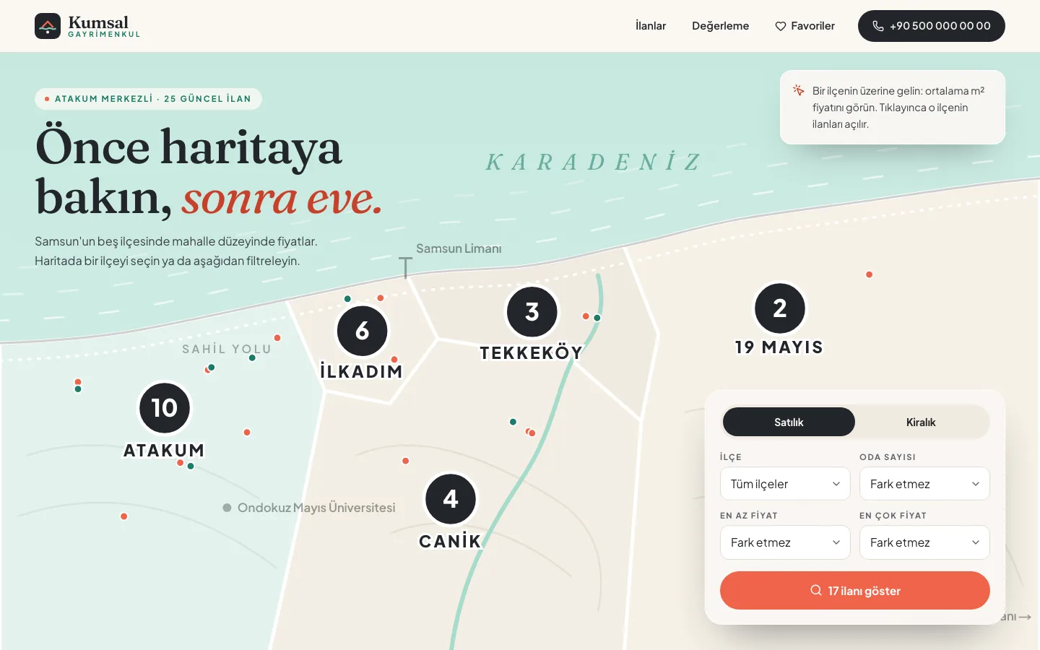The image size is (1040, 650).
Task: Click the 19 MAYIS district label
Action: tap(779, 347)
